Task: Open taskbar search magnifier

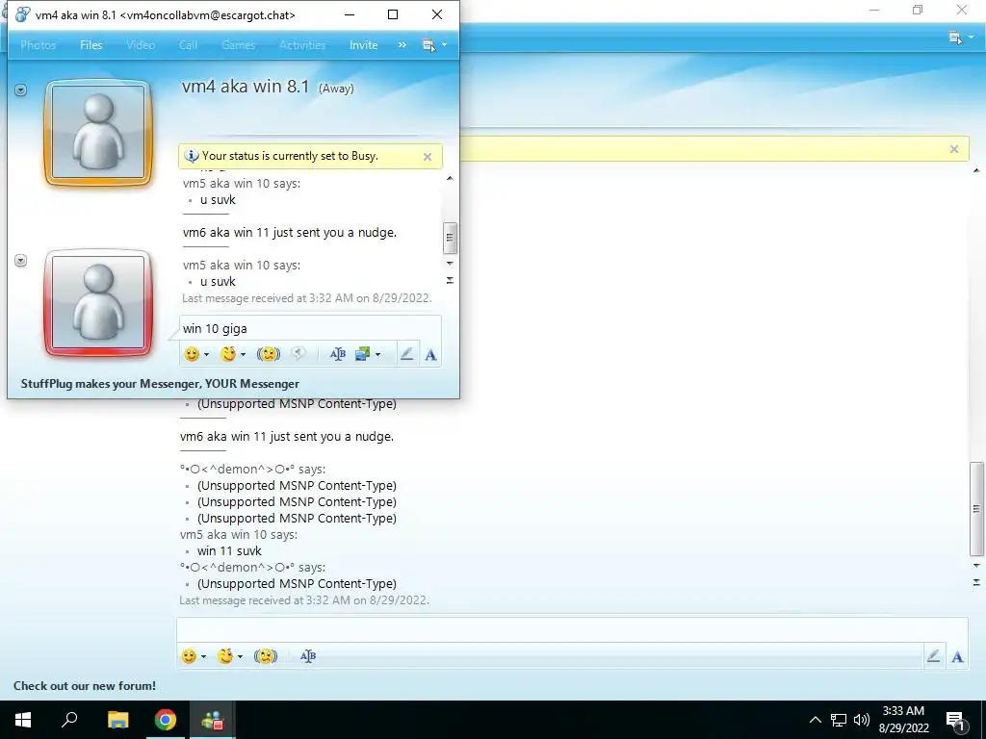Action: click(69, 720)
